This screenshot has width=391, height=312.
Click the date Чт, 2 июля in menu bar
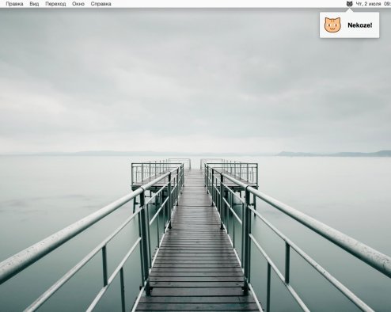[368, 4]
